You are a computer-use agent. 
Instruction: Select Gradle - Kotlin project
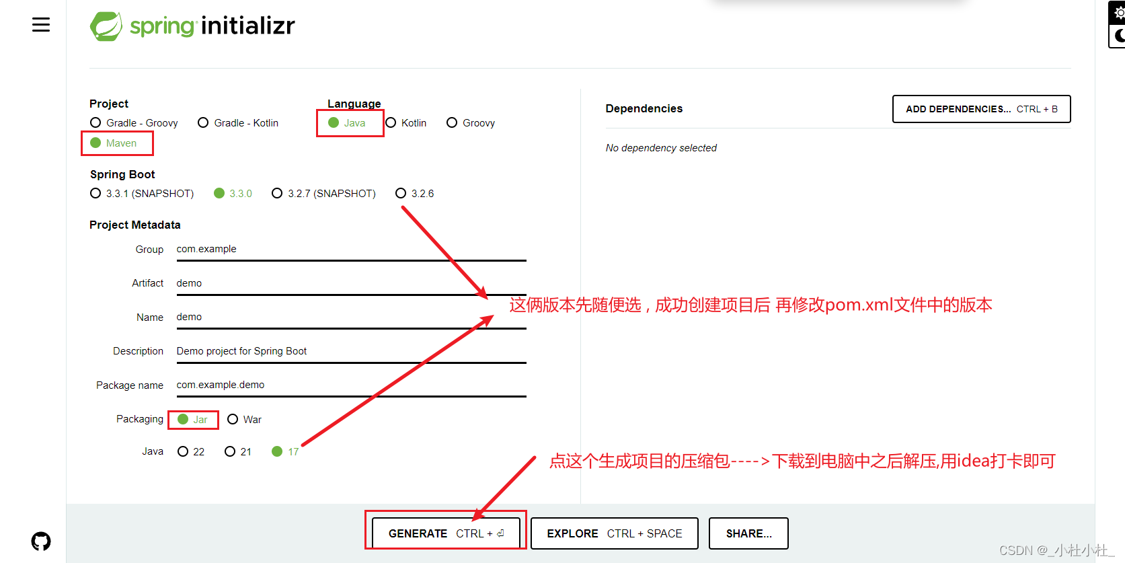[x=238, y=122]
